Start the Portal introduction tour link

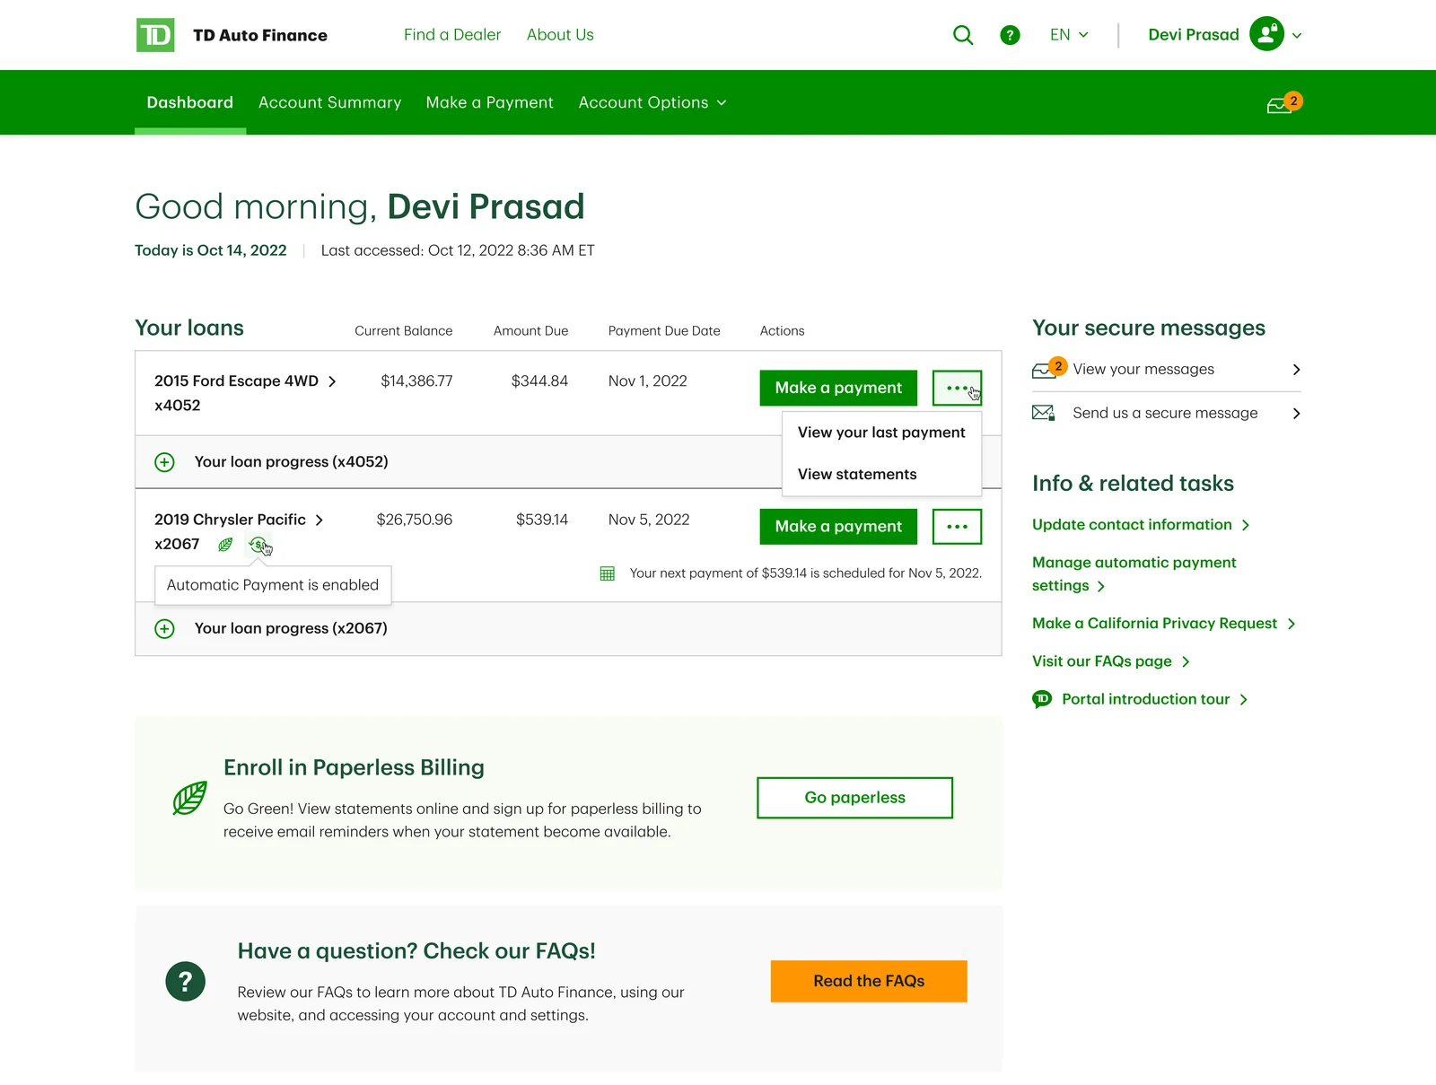tap(1154, 699)
